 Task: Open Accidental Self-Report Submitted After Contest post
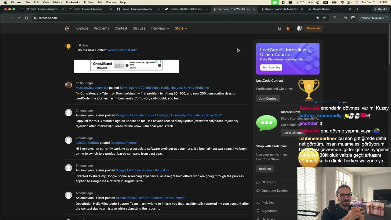150,198
